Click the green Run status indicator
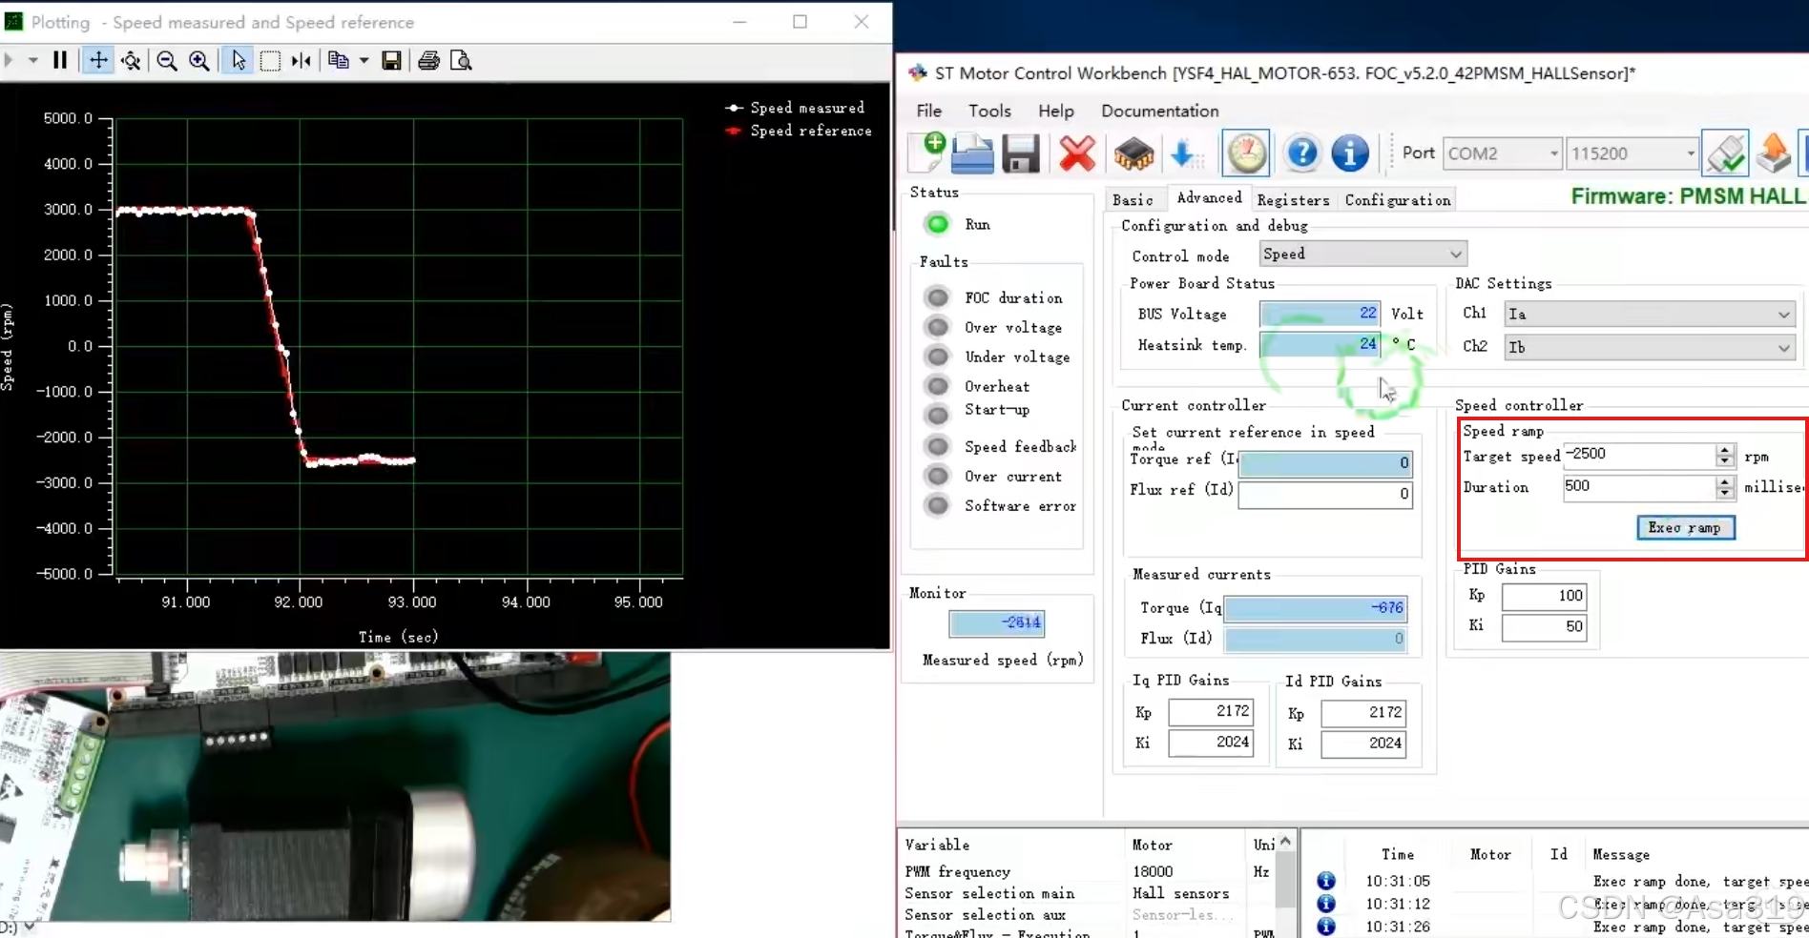This screenshot has width=1809, height=938. coord(938,224)
